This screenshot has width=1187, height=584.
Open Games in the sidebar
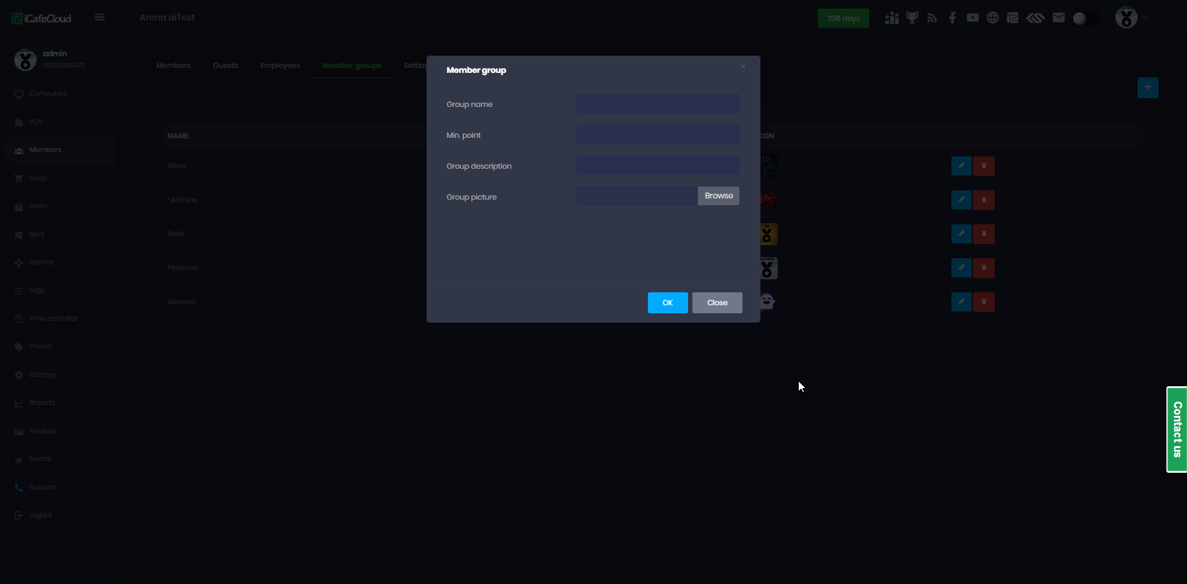pos(41,263)
